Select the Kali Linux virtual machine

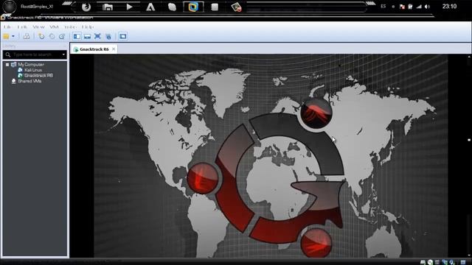click(x=33, y=70)
